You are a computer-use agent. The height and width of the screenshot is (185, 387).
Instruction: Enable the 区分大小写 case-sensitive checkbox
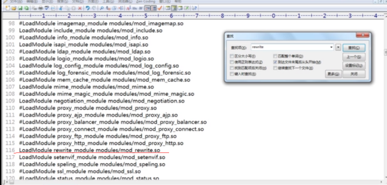[x=232, y=57]
